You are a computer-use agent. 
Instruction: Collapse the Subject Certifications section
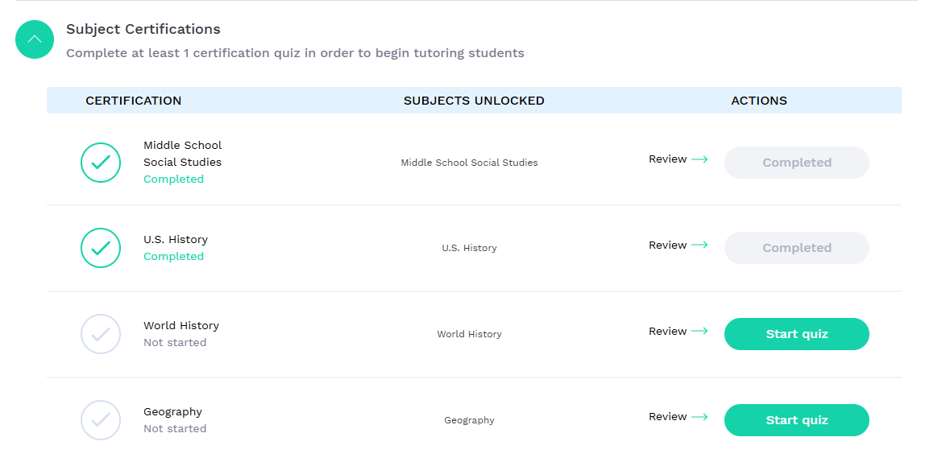coord(35,39)
